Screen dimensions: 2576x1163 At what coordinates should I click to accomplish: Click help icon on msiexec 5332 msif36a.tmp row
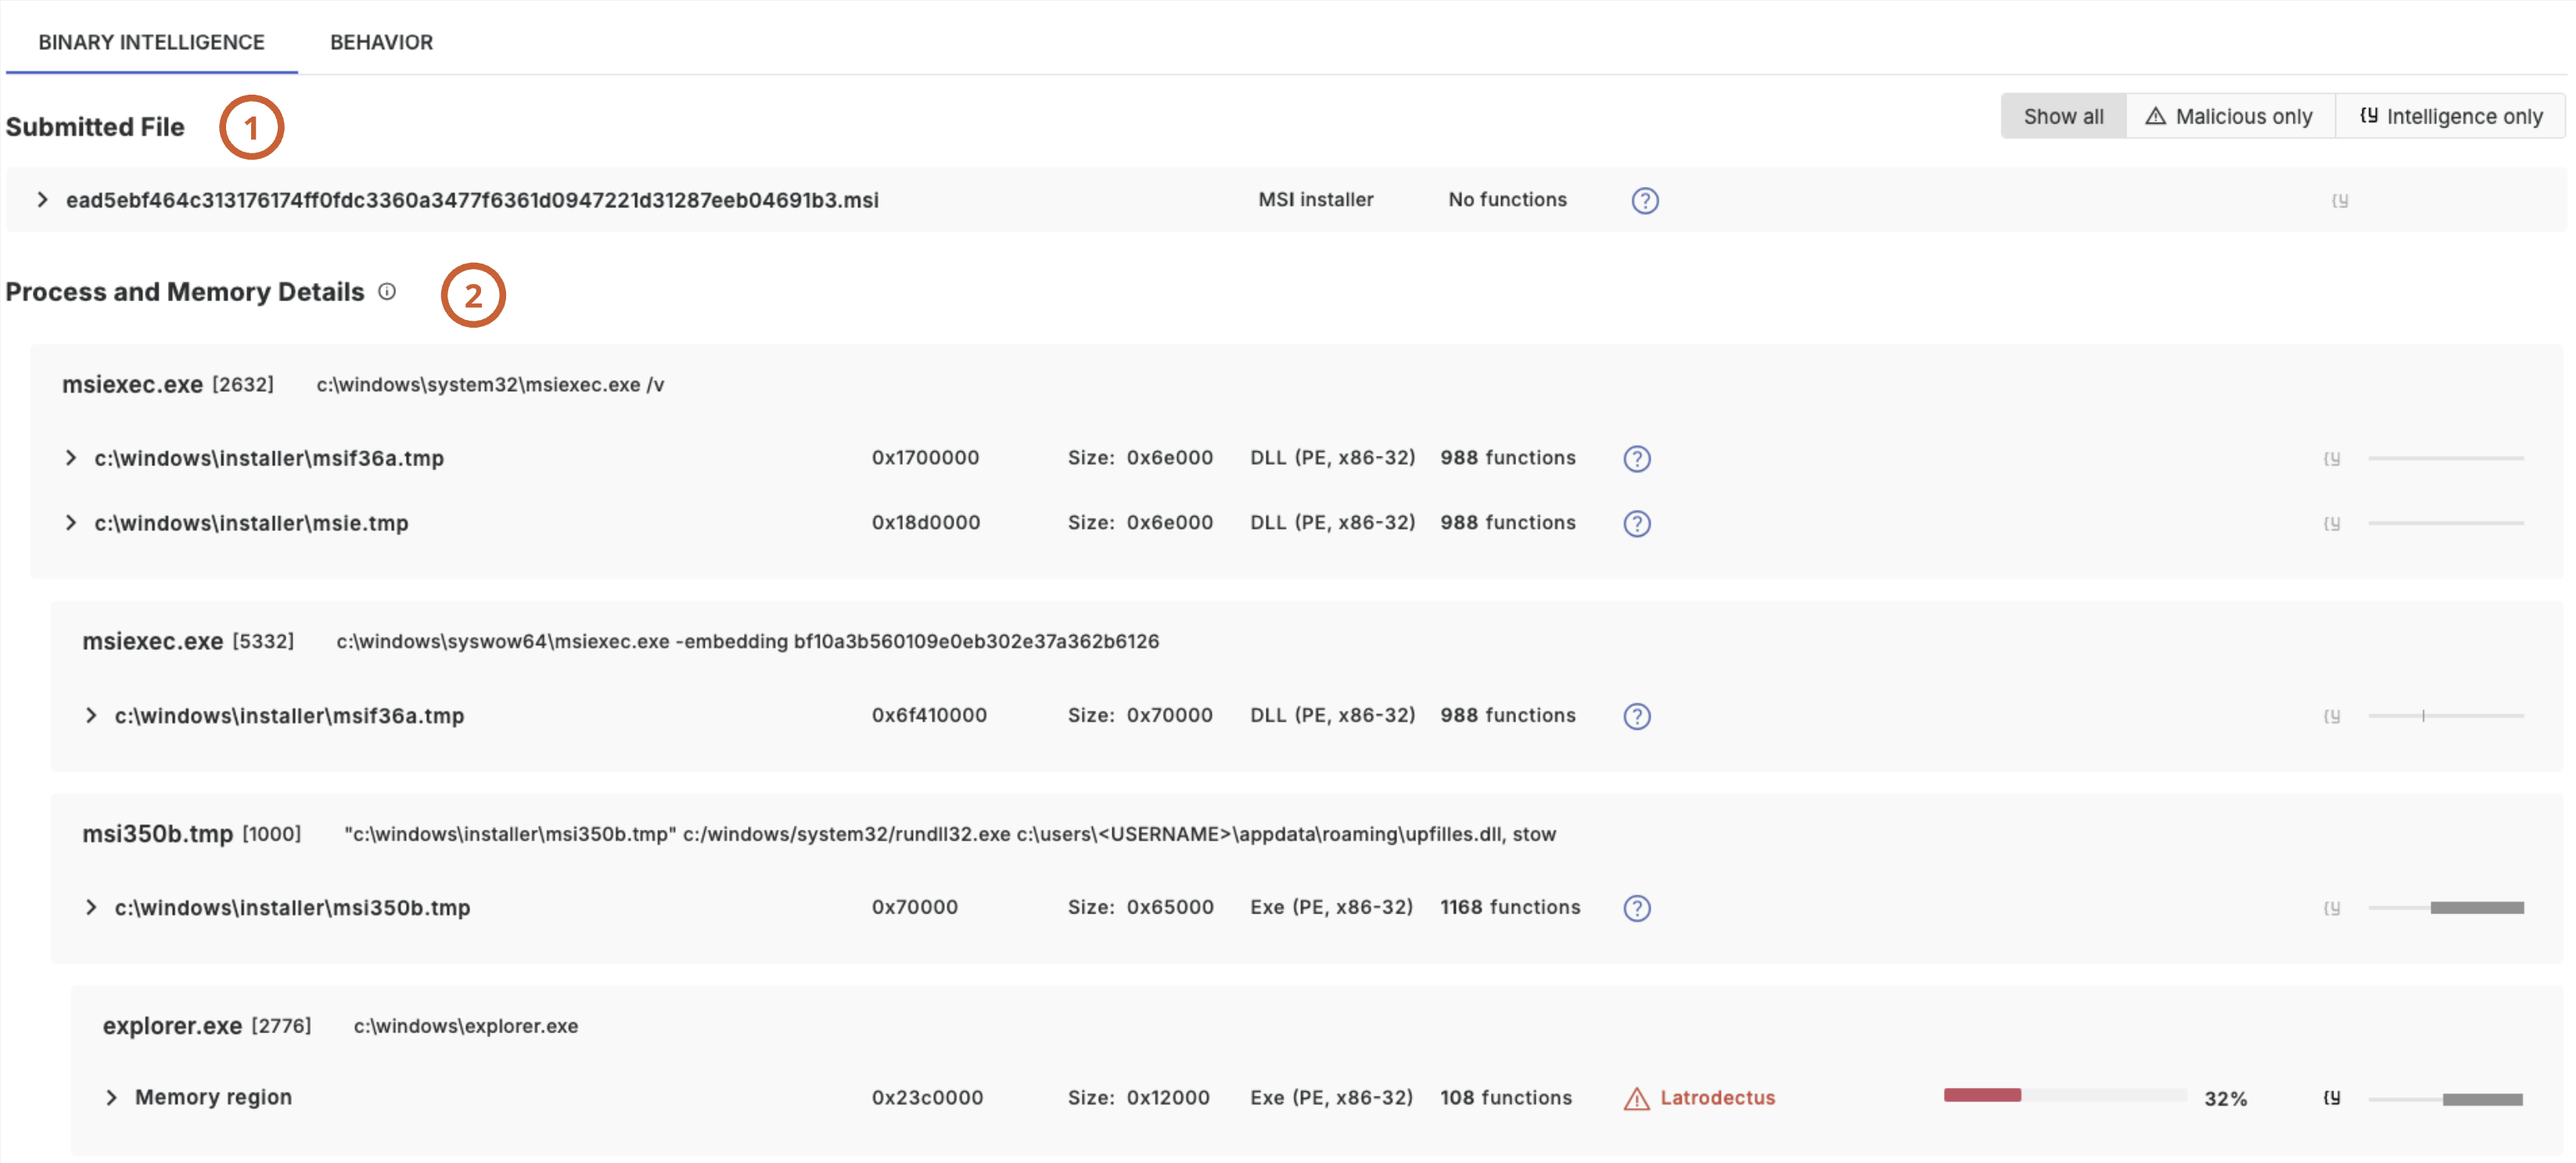click(1636, 716)
